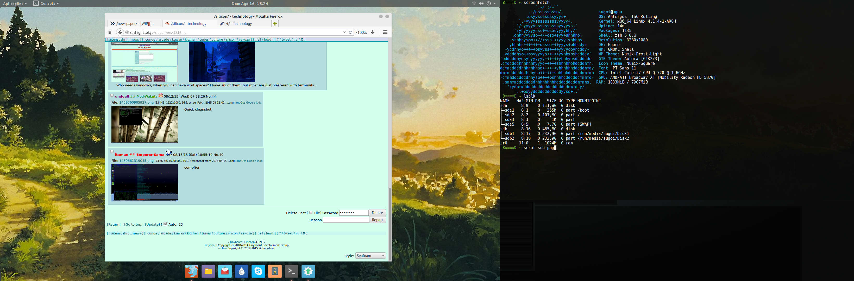This screenshot has width=854, height=281.
Task: Toggle the Auto update checkbox
Action: 165,224
